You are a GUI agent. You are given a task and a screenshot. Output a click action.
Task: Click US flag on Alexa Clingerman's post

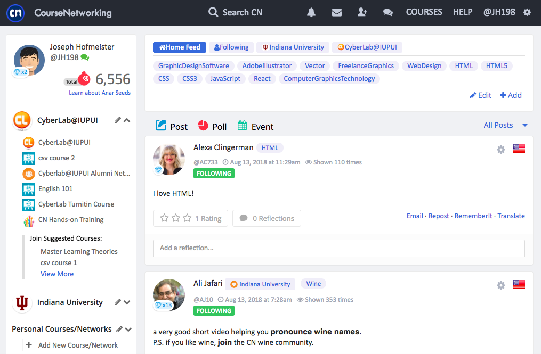(x=519, y=149)
